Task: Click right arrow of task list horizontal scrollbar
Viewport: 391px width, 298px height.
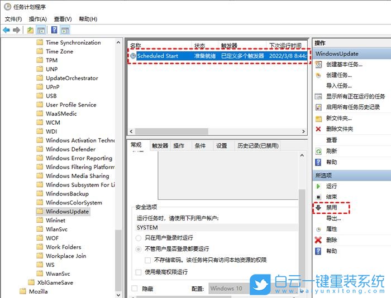Action: point(303,131)
